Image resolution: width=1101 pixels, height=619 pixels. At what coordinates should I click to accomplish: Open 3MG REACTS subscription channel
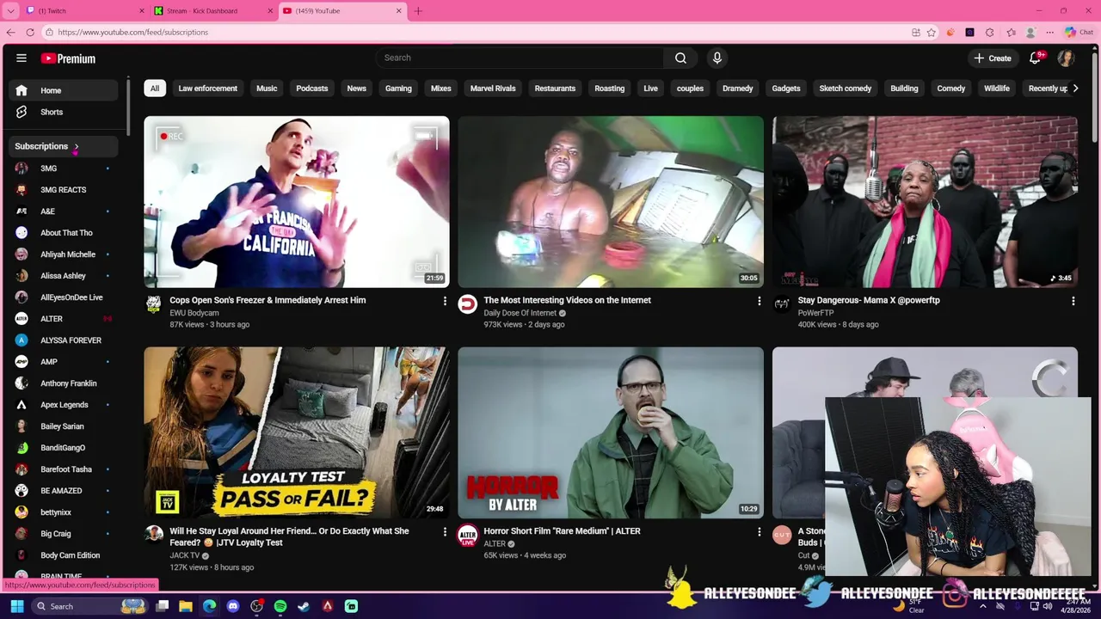[63, 190]
